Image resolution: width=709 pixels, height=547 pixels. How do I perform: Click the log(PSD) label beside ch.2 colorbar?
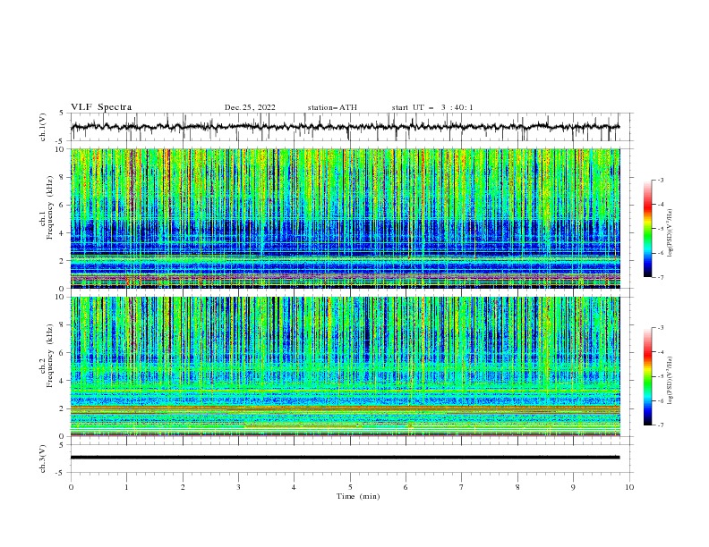[x=671, y=381]
